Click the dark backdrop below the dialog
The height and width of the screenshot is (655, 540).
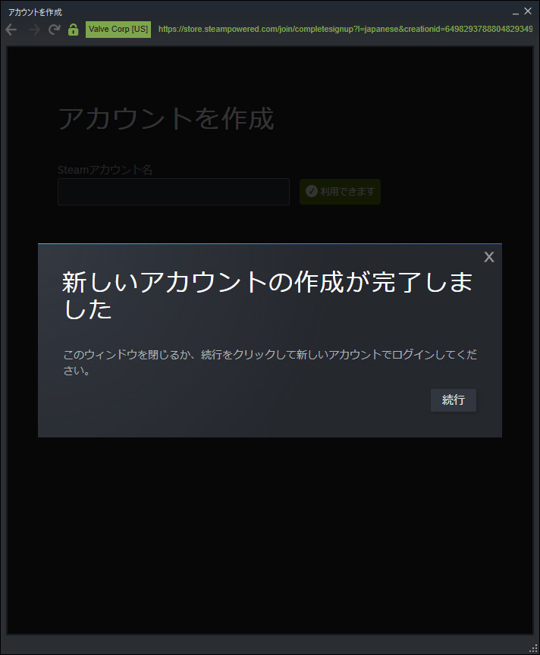[270, 534]
